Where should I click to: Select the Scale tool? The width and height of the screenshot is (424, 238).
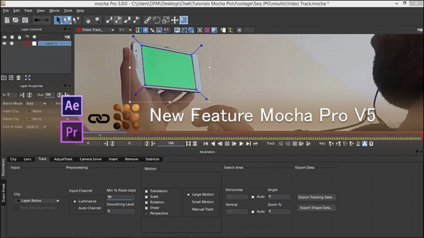tap(166, 20)
